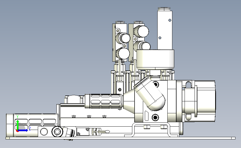Pick the upper small hole on the tall column
Viewport: 241px width, 148px height.
170,20
